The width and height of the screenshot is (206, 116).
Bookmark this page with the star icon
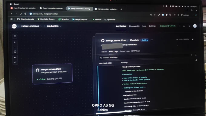tap(151, 15)
